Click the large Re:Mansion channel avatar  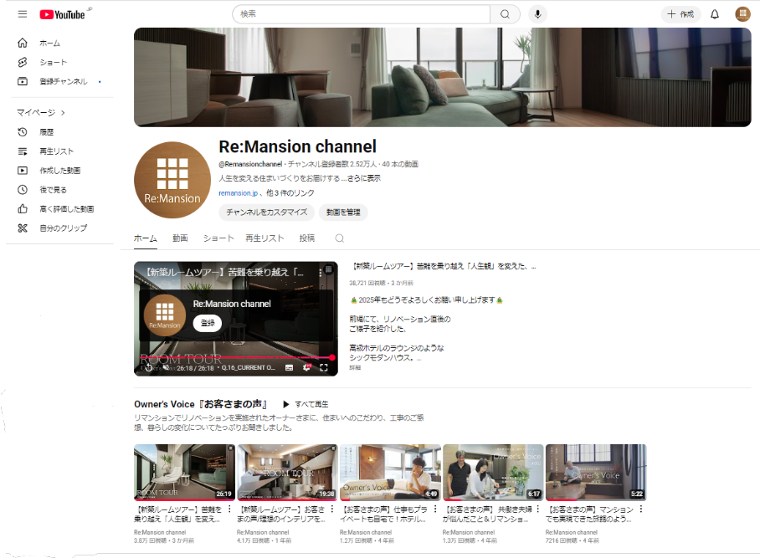tap(172, 180)
